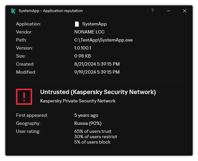Open help with the question mark icon
The image size is (198, 161).
[x=153, y=11]
